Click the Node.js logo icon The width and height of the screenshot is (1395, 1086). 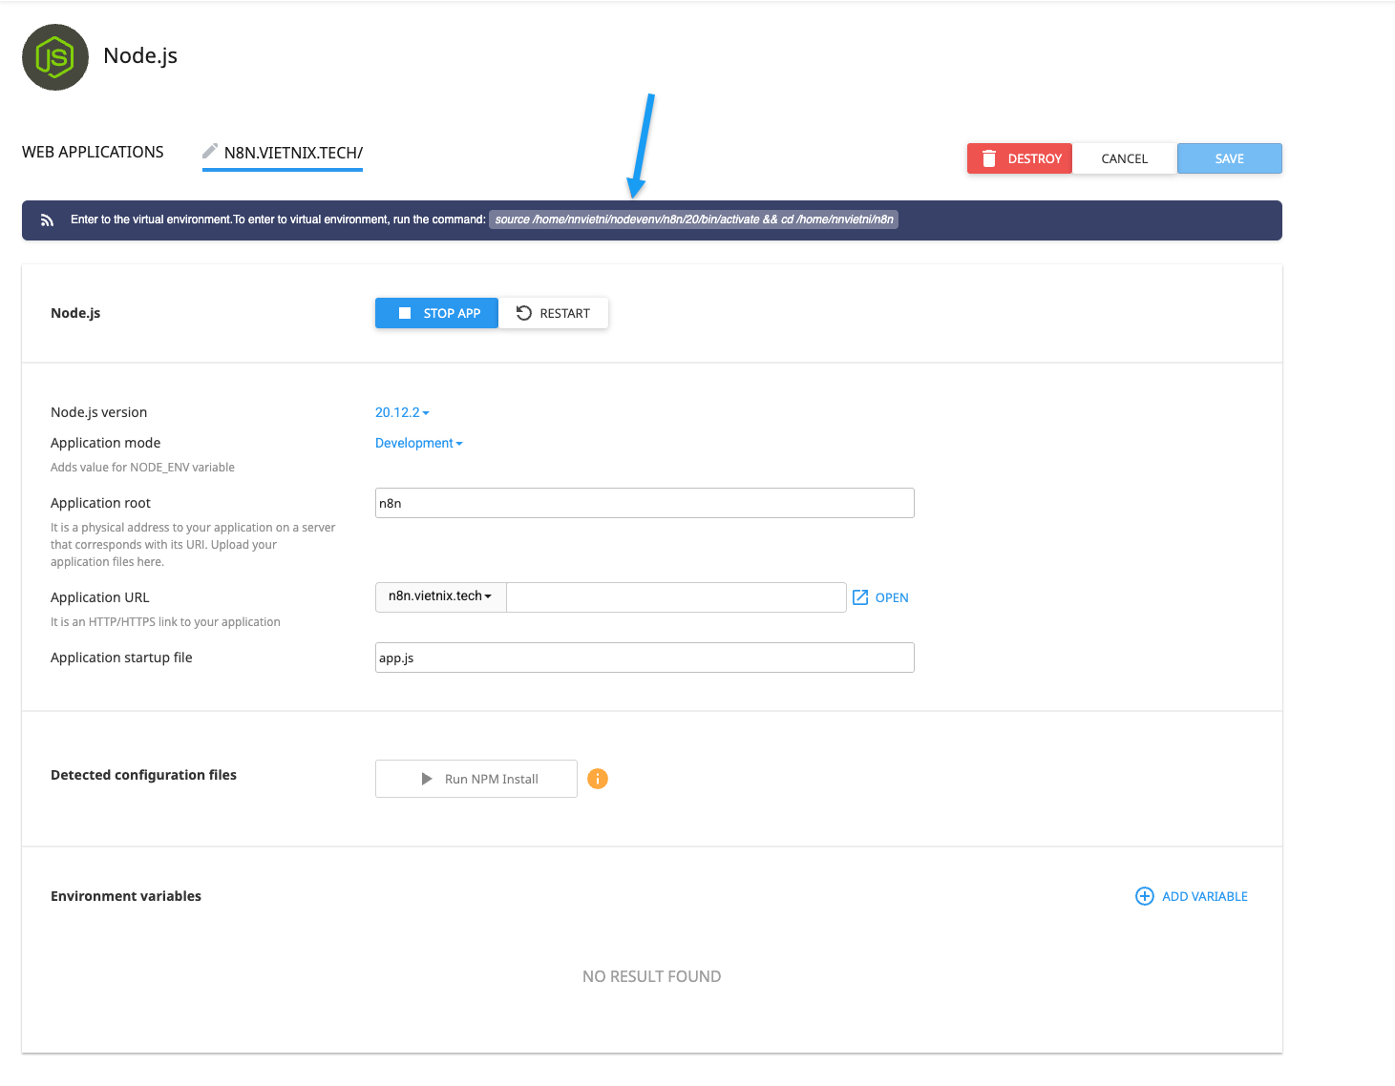pos(55,57)
